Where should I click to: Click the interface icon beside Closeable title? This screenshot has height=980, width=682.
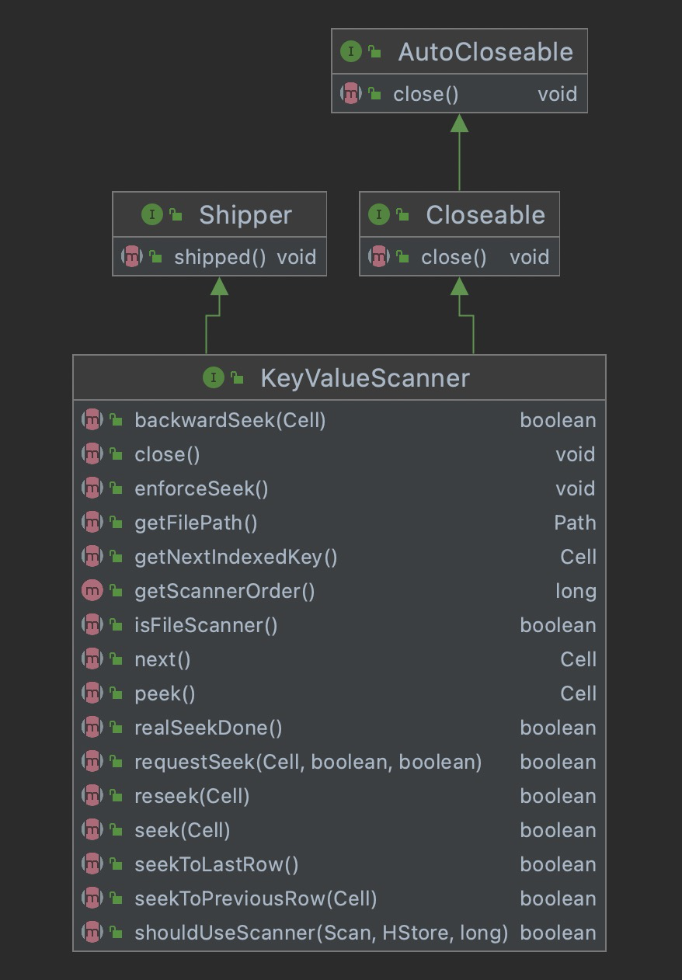378,215
